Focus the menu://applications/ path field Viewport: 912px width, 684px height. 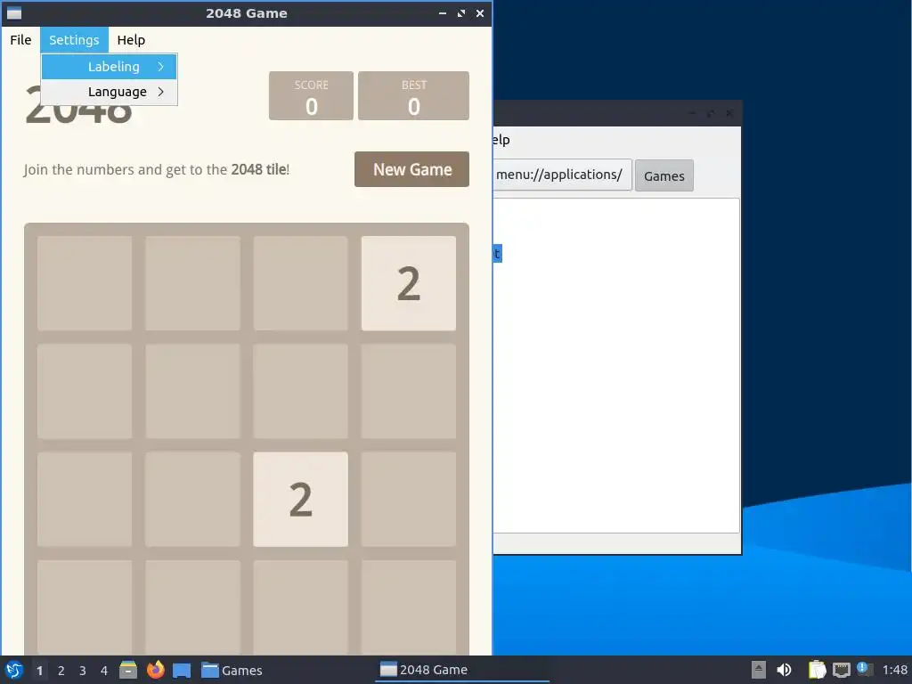point(562,175)
